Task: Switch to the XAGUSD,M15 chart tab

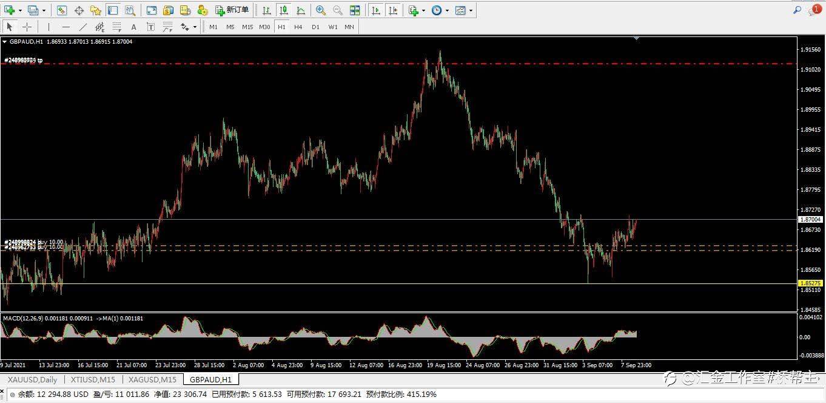Action: coord(153,379)
